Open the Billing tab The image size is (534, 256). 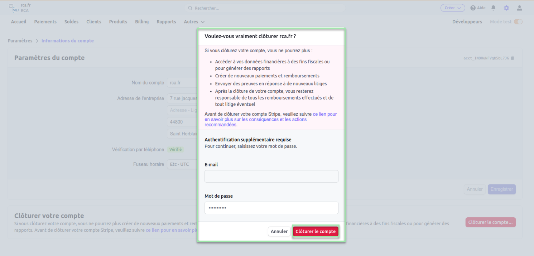coord(142,22)
